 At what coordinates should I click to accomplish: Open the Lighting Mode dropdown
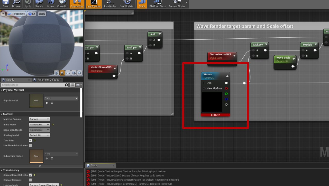point(44,185)
